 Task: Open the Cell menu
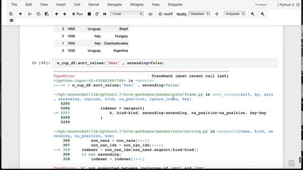pyautogui.click(x=77, y=4)
